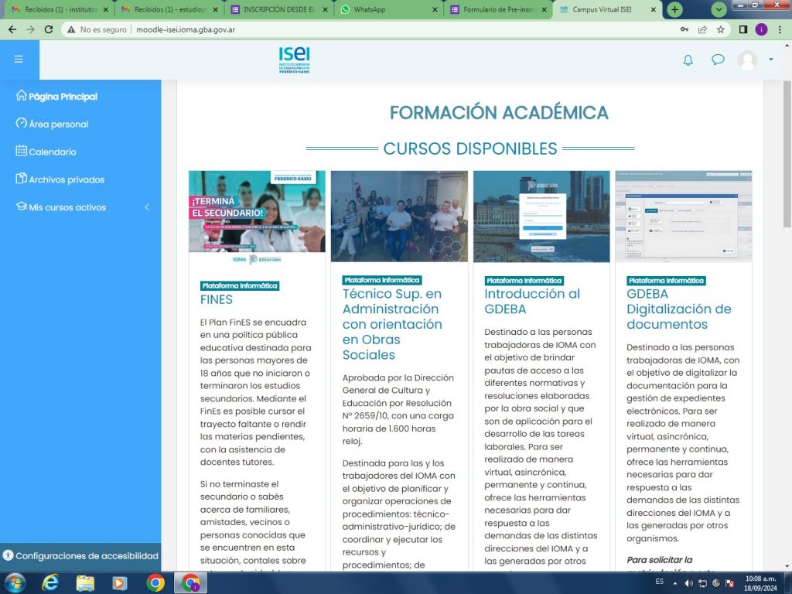Open Configuraciones de accesibilidad
This screenshot has height=594, width=792.
click(80, 555)
